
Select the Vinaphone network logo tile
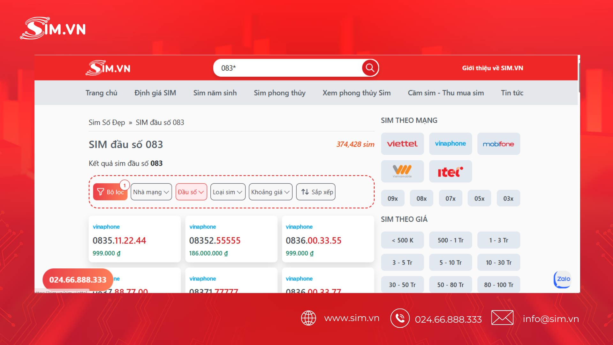pyautogui.click(x=450, y=144)
